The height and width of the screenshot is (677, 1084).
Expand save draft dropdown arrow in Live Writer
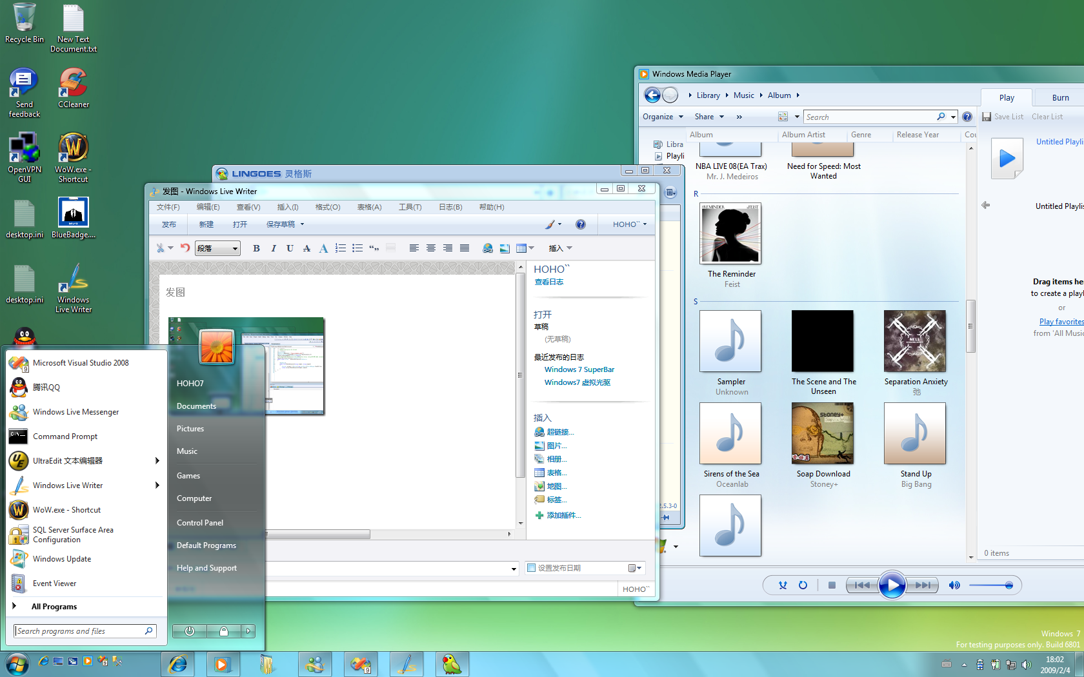(302, 224)
